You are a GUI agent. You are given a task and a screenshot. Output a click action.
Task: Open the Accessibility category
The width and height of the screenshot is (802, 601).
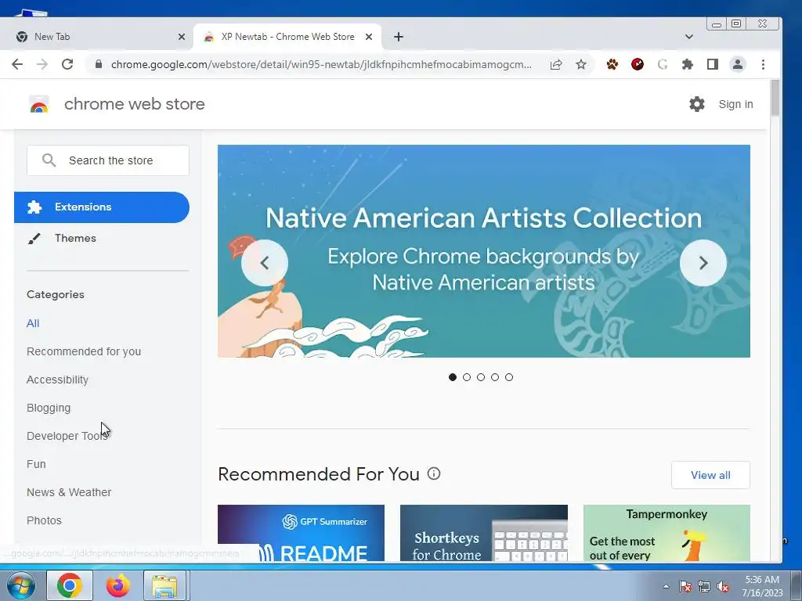pos(57,380)
